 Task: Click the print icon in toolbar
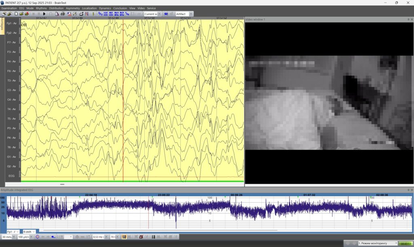(x=63, y=14)
